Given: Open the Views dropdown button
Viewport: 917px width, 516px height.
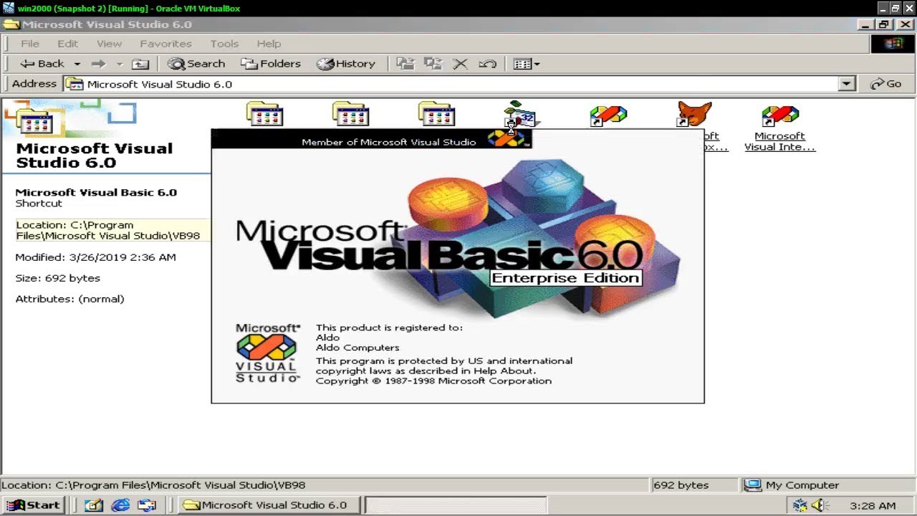Looking at the screenshot, I should click(x=527, y=64).
